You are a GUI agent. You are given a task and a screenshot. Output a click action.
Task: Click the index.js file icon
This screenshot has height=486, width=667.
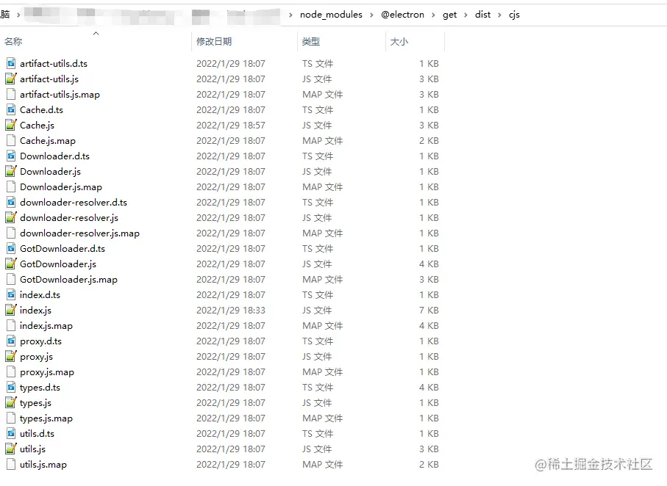coord(11,311)
